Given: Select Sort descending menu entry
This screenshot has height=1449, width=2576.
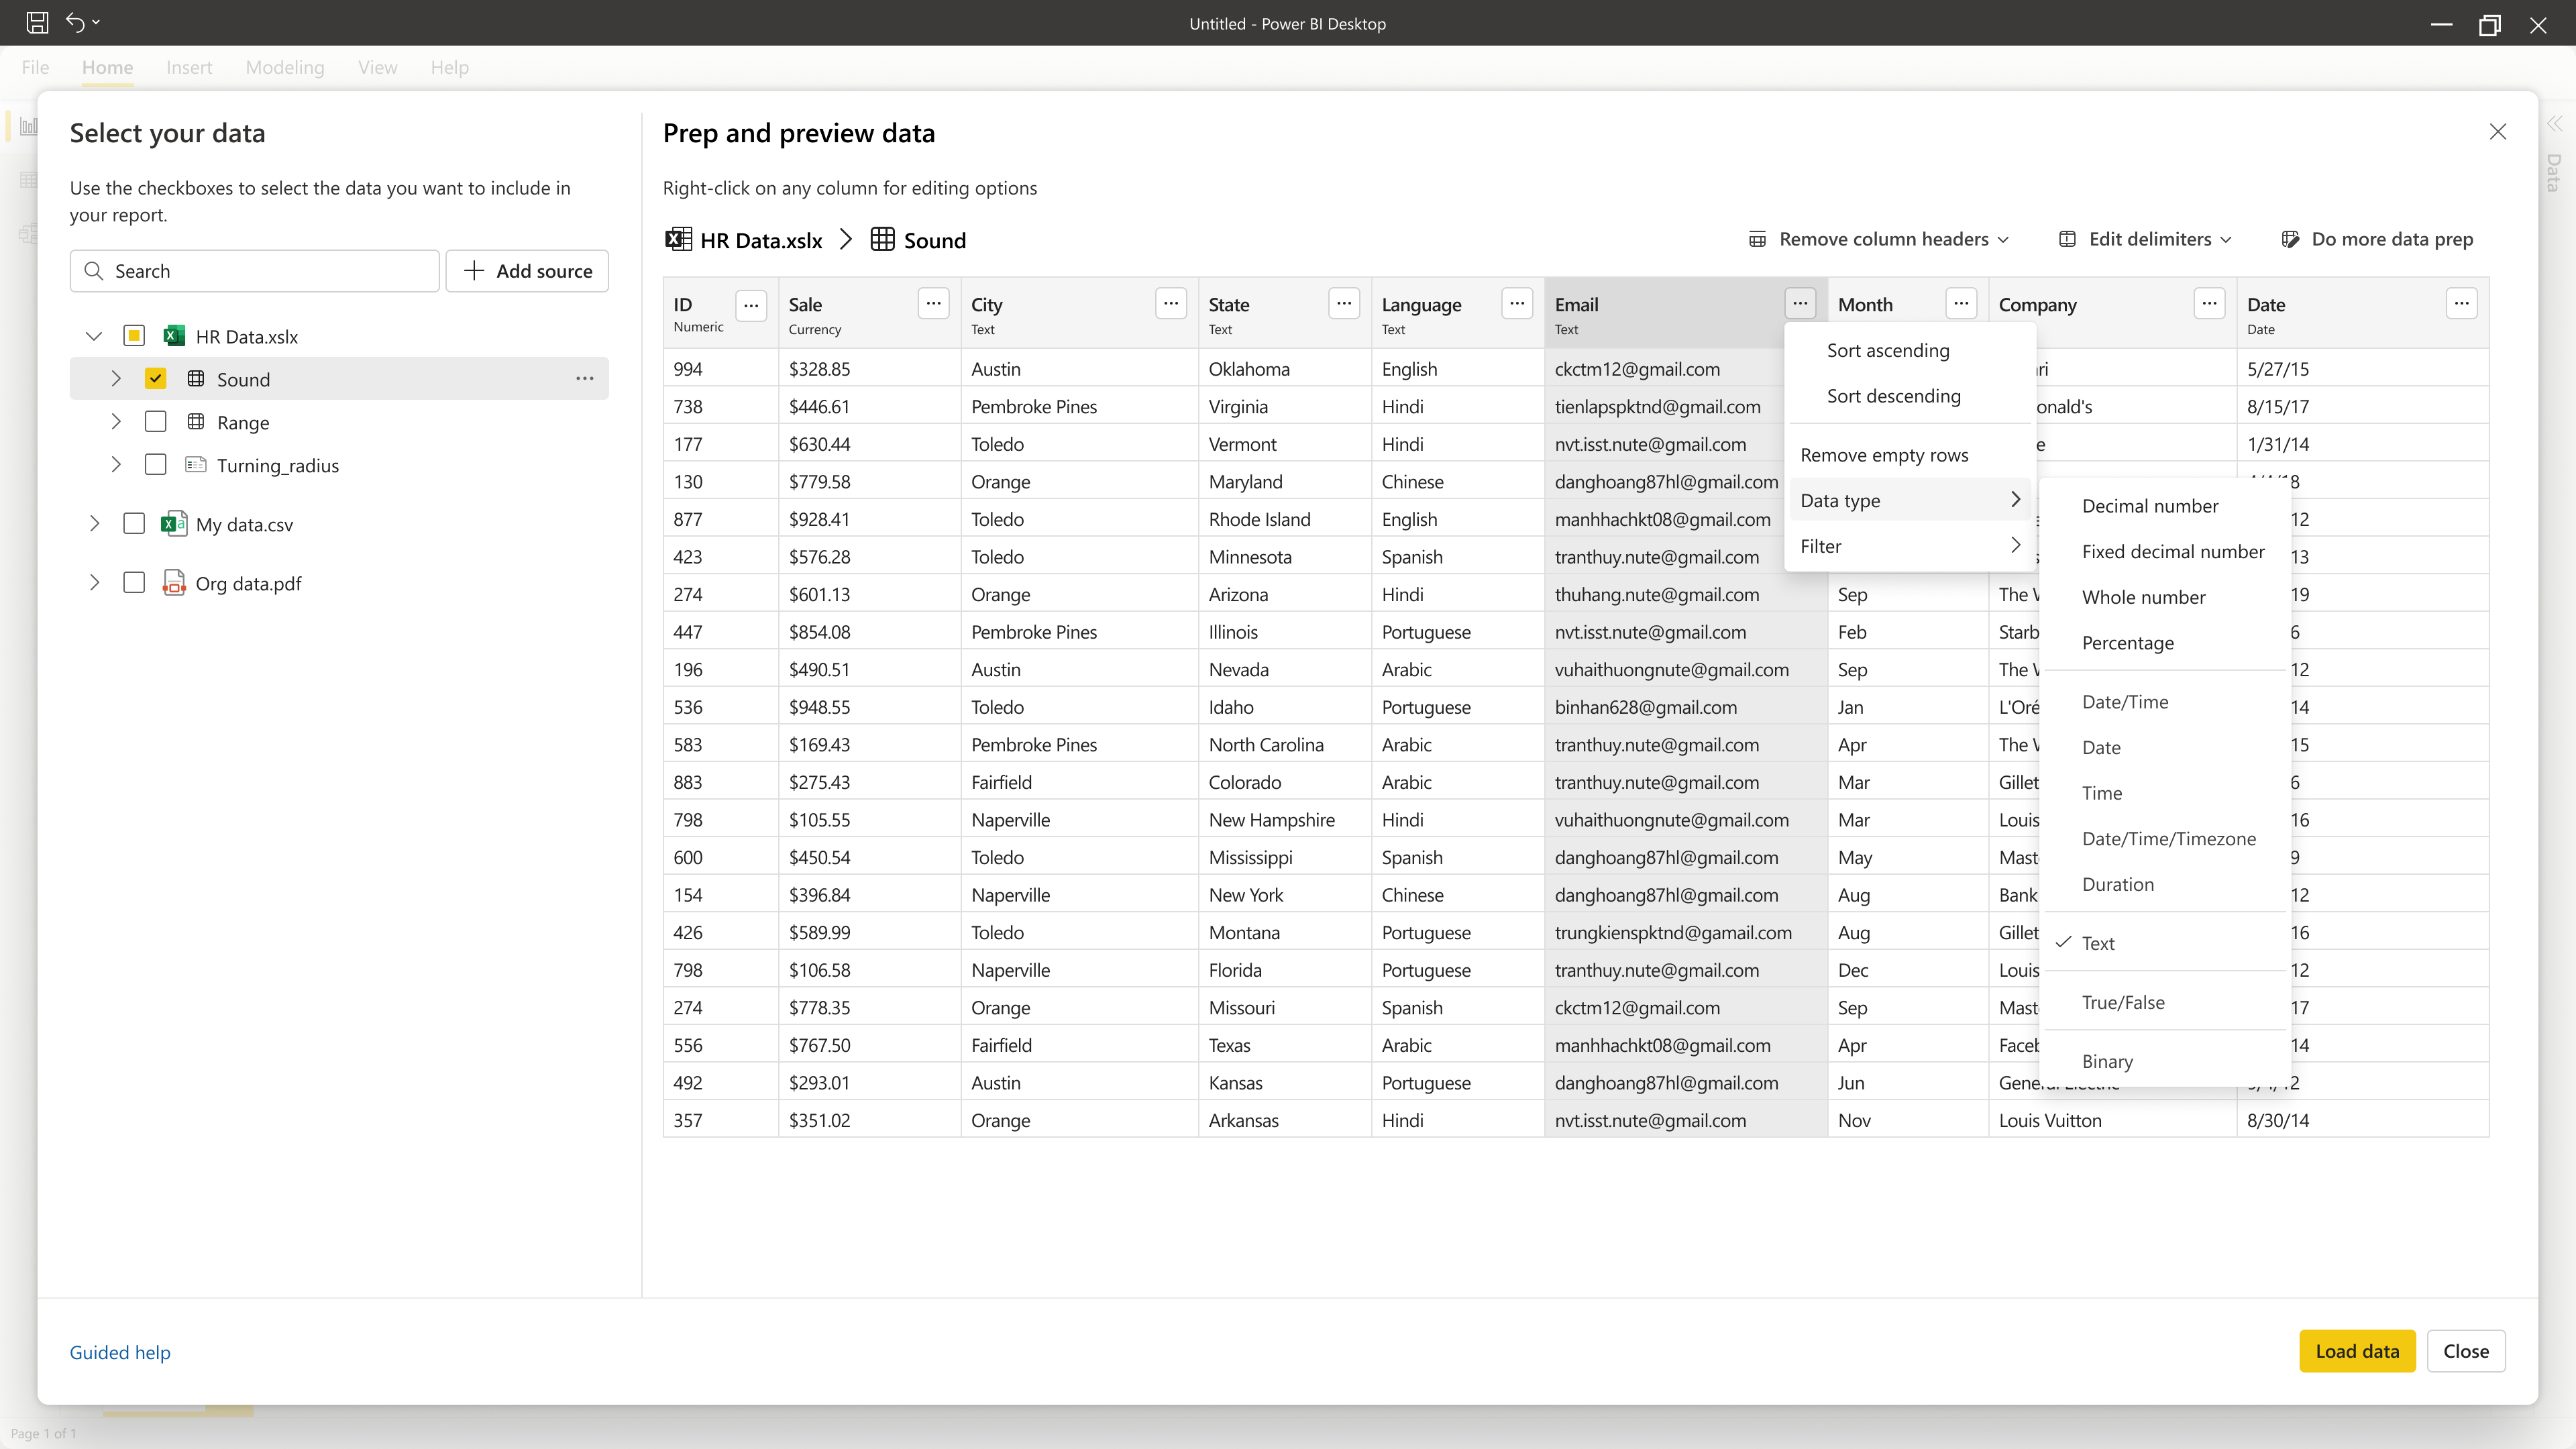Looking at the screenshot, I should 1893,396.
